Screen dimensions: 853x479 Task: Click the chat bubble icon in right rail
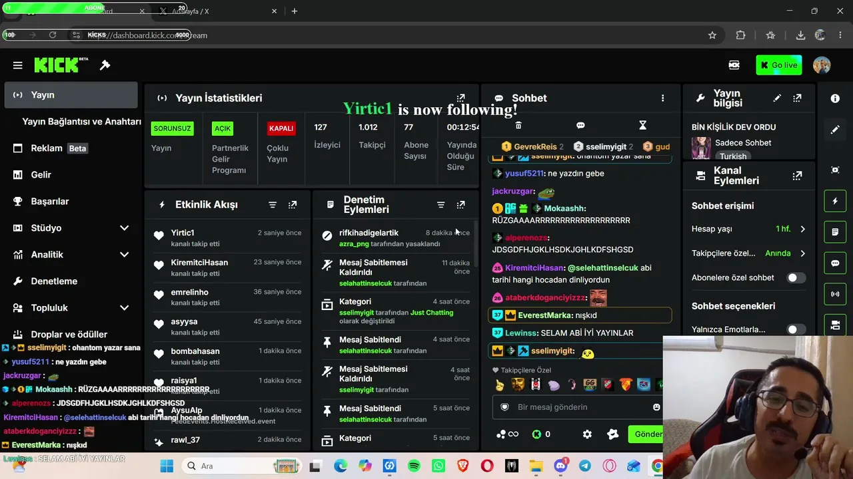pos(835,263)
